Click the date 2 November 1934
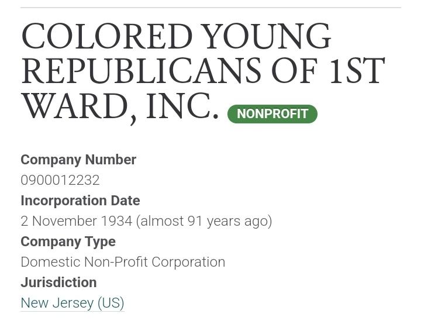 point(76,221)
